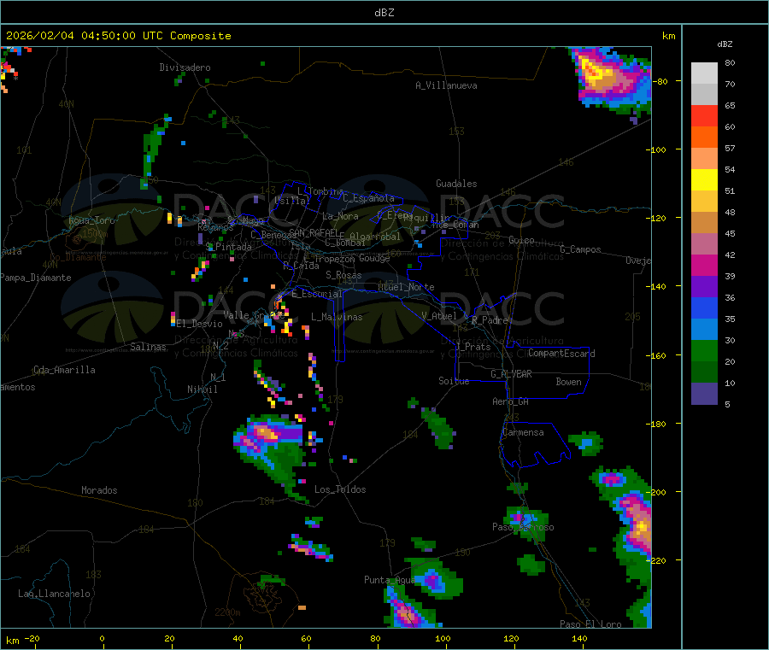Click the Atuel_Norte label

tap(406, 287)
